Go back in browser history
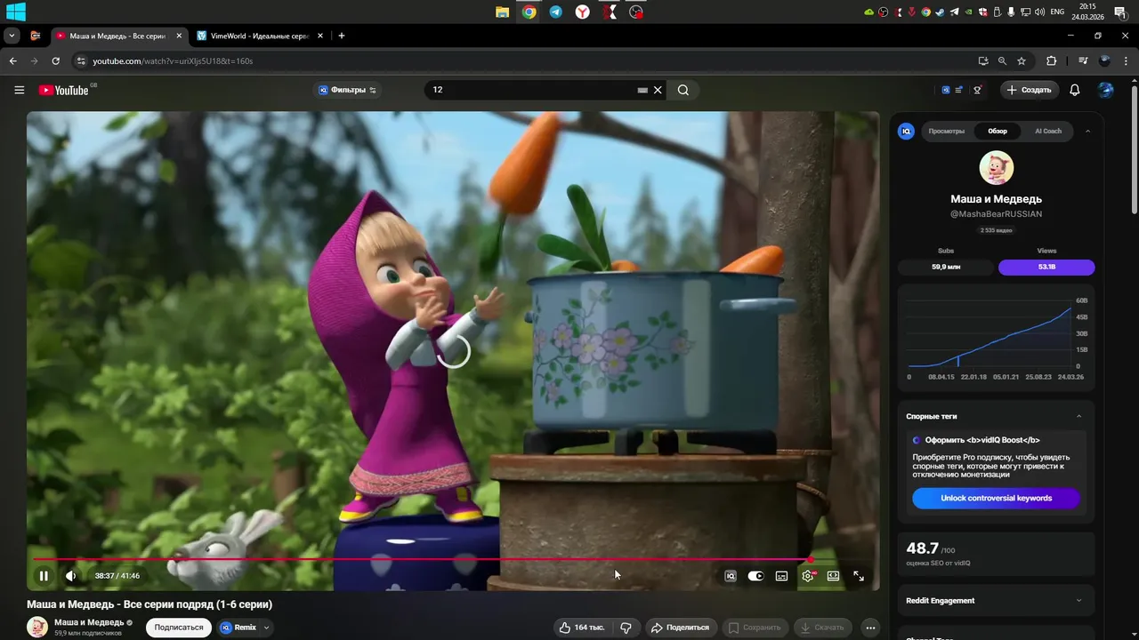This screenshot has height=640, width=1139. point(12,61)
